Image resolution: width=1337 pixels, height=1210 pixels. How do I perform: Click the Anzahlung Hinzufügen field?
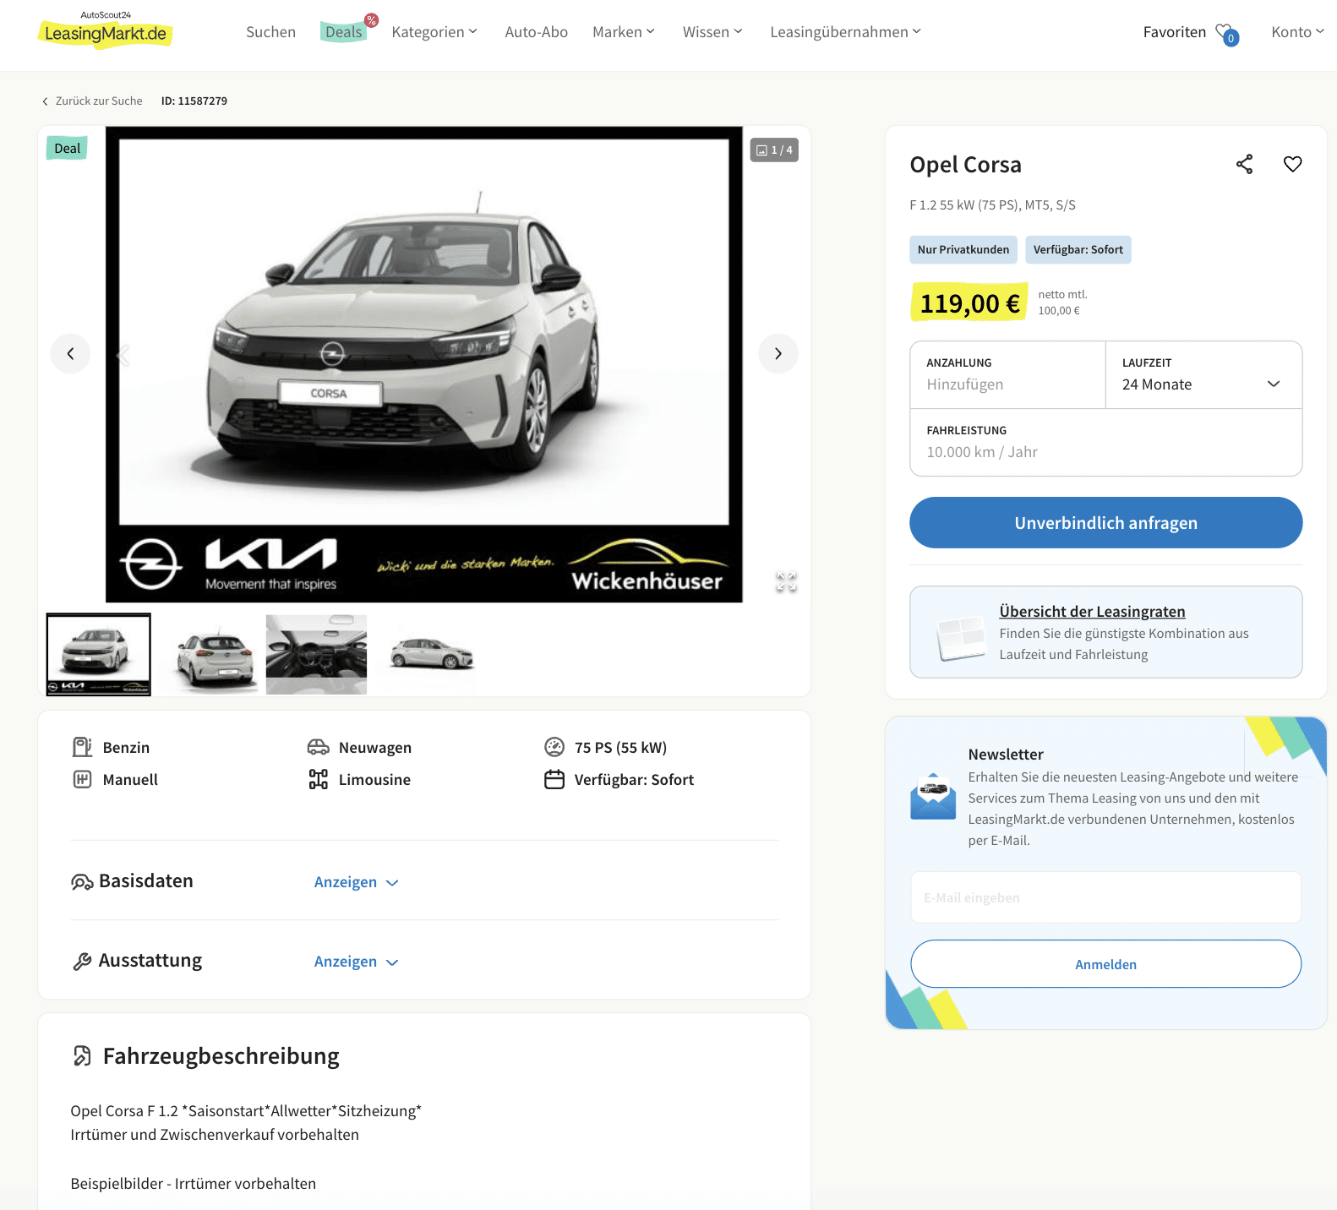(x=1007, y=375)
